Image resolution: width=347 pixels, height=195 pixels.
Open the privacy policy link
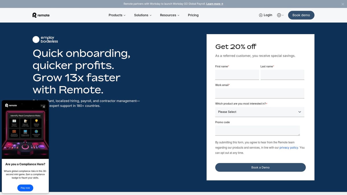(289, 148)
